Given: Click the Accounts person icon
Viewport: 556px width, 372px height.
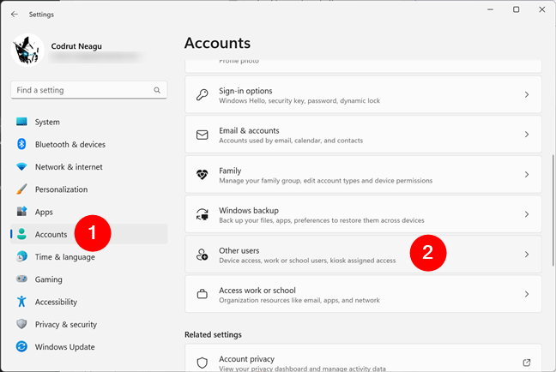Looking at the screenshot, I should (21, 234).
